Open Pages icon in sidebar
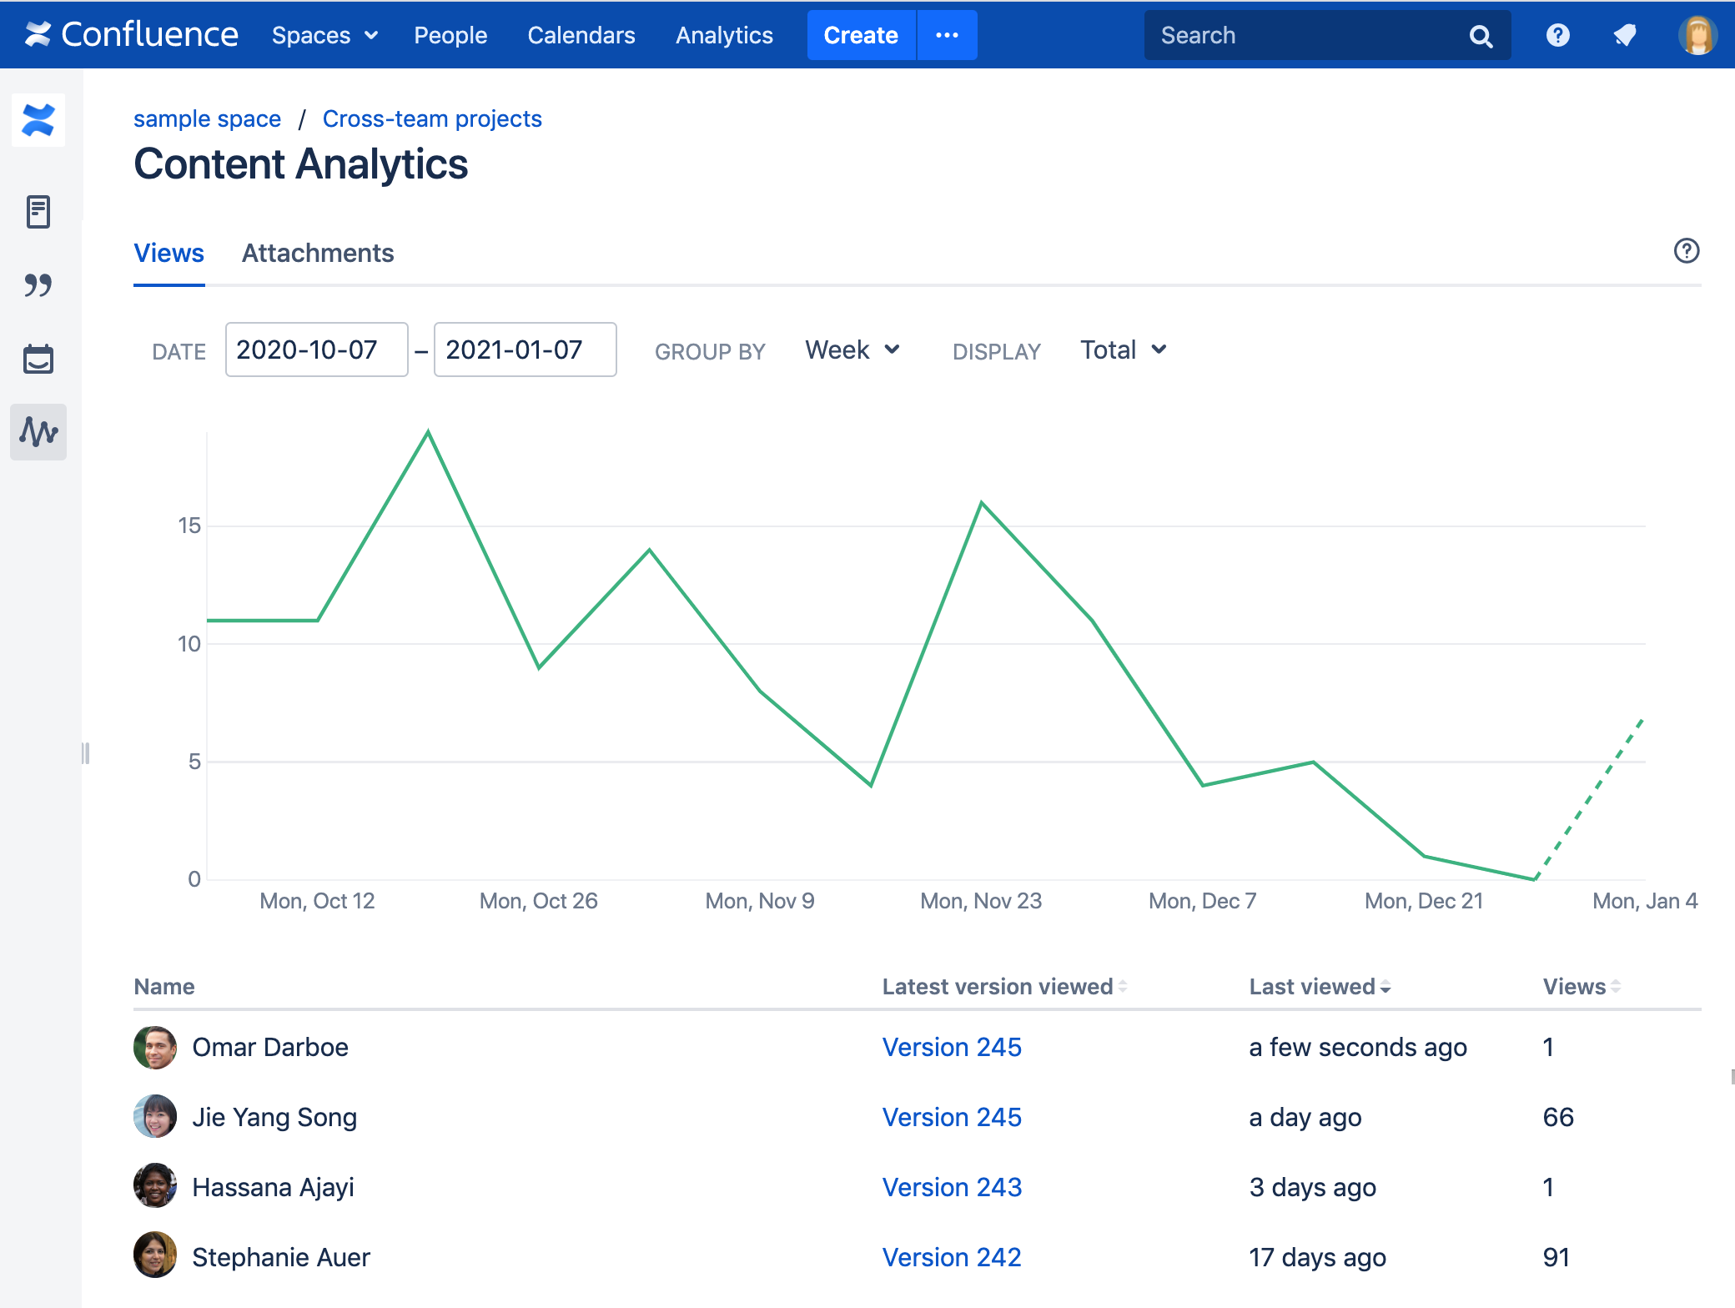1735x1308 pixels. tap(38, 212)
